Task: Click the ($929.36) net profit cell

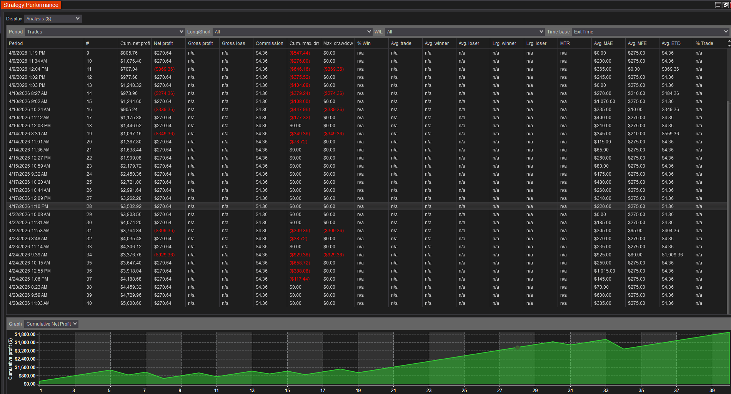Action: 168,255
